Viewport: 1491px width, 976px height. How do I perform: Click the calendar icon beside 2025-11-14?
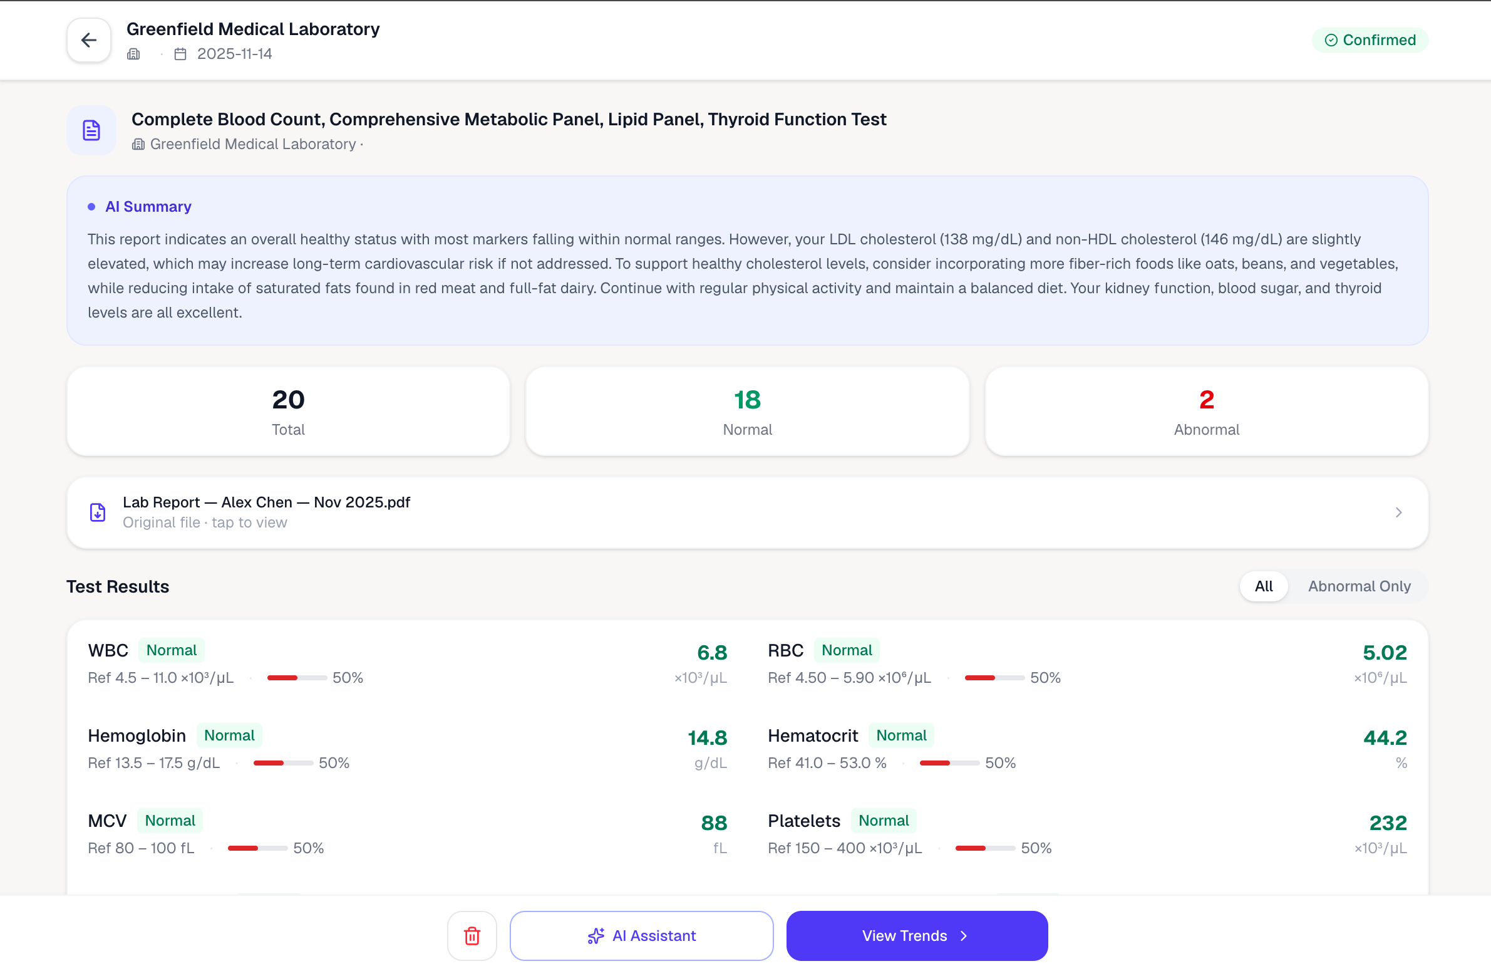(x=180, y=54)
